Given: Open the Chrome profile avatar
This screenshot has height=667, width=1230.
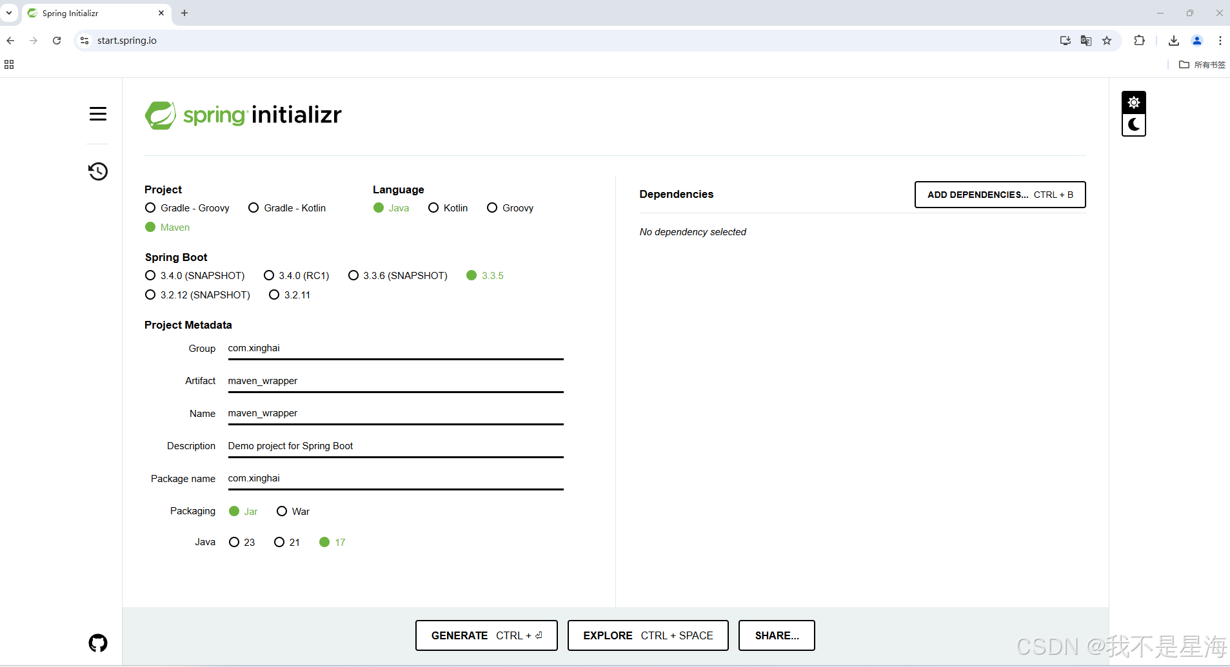Looking at the screenshot, I should pyautogui.click(x=1197, y=41).
